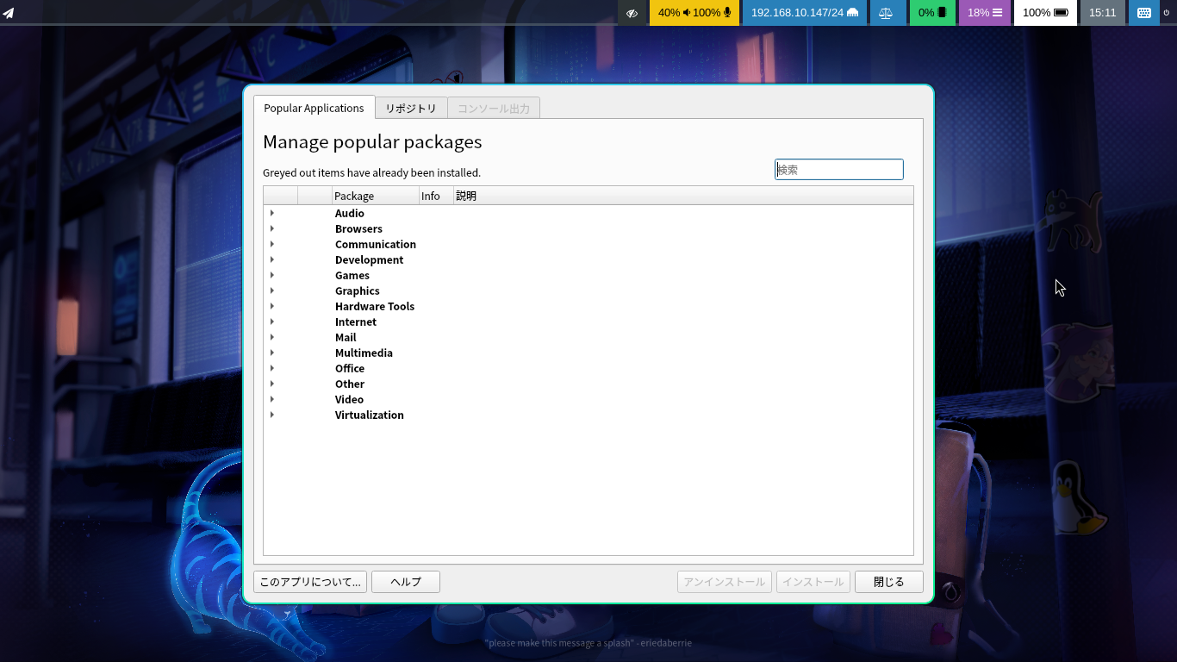Viewport: 1177px width, 662px height.
Task: Select the Games row label
Action: pyautogui.click(x=352, y=275)
